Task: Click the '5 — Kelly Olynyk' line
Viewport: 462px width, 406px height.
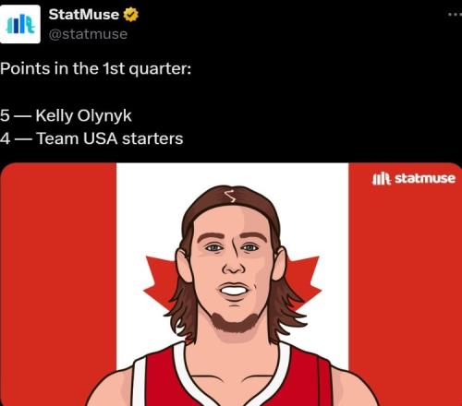Action: 66,115
